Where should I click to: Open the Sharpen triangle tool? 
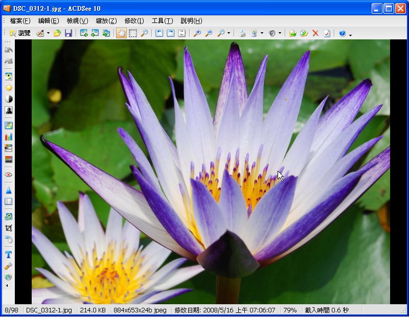coord(8,190)
